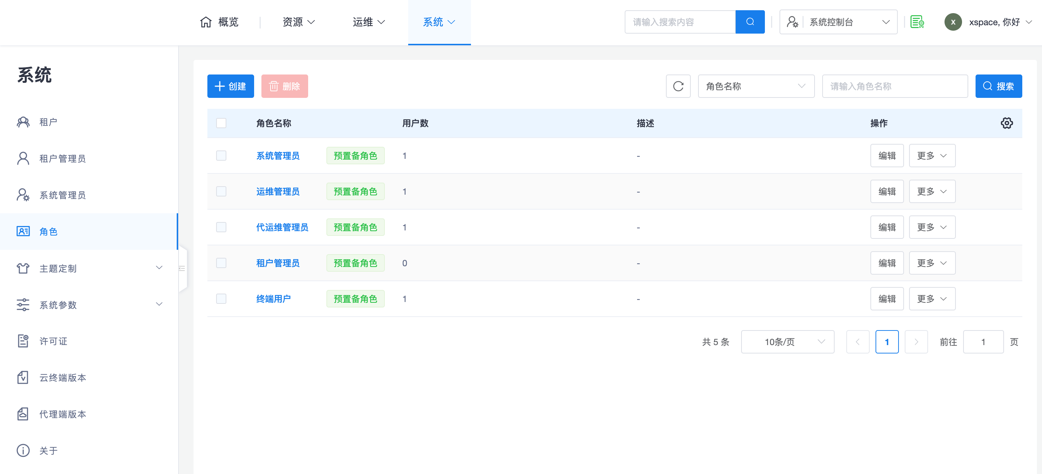Focus the 请输入角色名称 input field
The height and width of the screenshot is (474, 1042).
[895, 86]
